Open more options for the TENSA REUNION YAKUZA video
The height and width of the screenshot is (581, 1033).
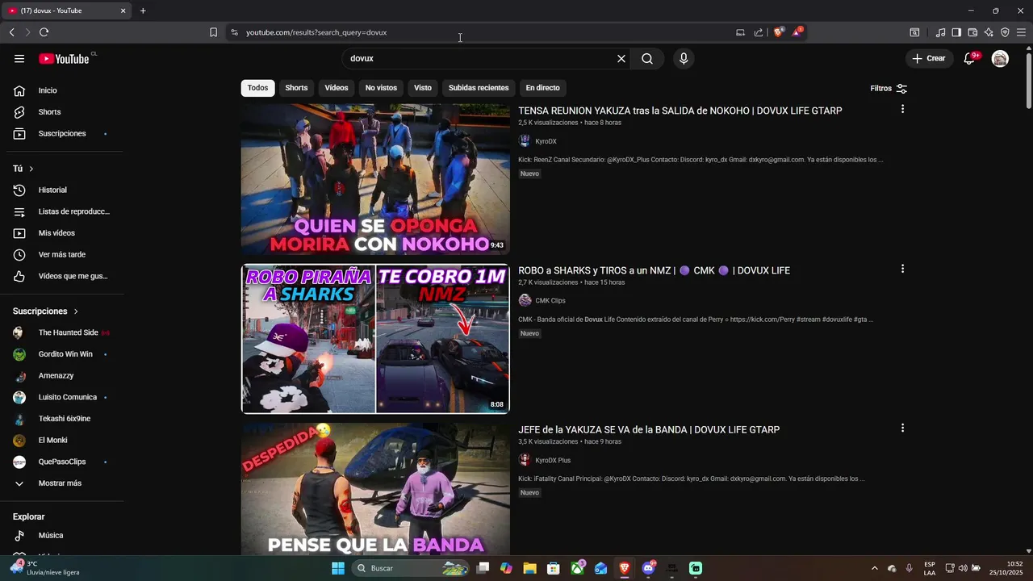[902, 109]
